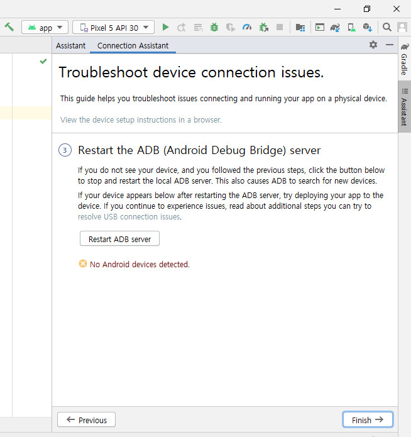The width and height of the screenshot is (411, 437).
Task: Click the Previous button
Action: coord(86,420)
